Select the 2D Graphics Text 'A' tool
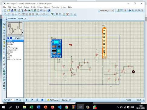 [4, 83]
